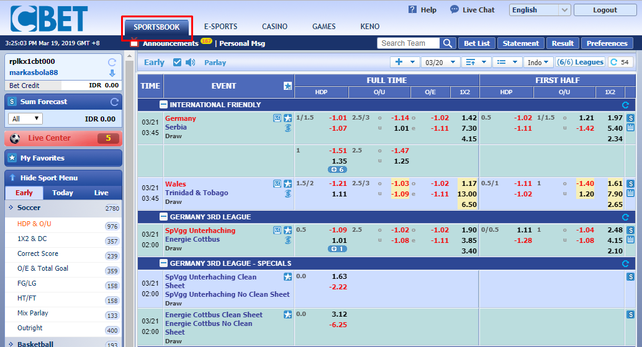Add Germany vs Serbia to favorites
The height and width of the screenshot is (347, 642).
288,118
